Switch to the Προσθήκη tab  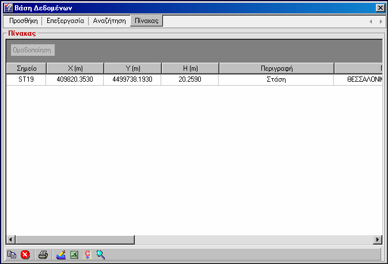click(24, 21)
